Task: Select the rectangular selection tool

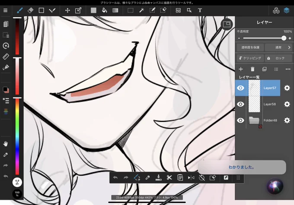Action: click(x=130, y=10)
